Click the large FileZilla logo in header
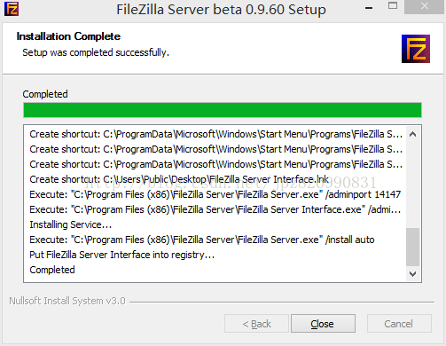The height and width of the screenshot is (346, 446). coord(416,49)
